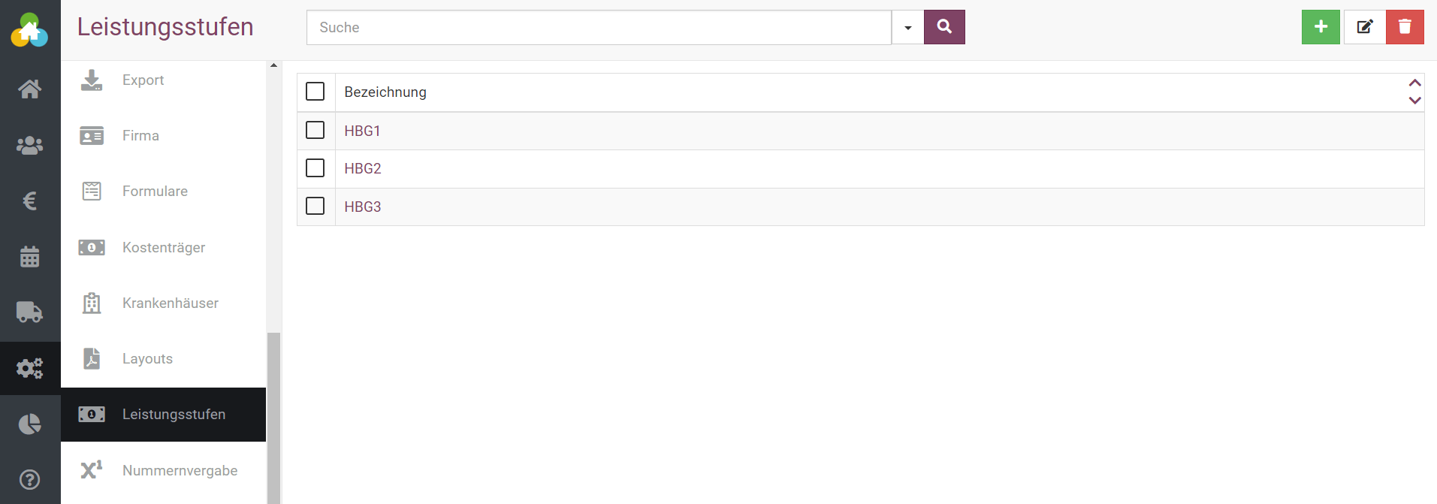This screenshot has height=504, width=1437.
Task: Select the Krankenhäuser menu entry
Action: click(x=171, y=303)
